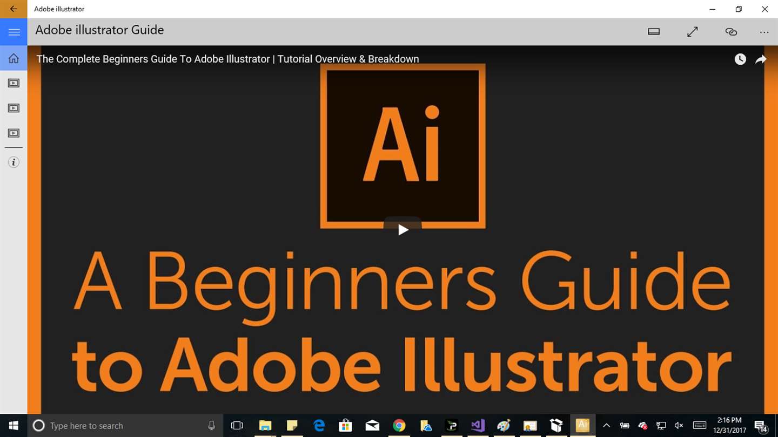
Task: Open the Action Center notifications icon
Action: 761,426
